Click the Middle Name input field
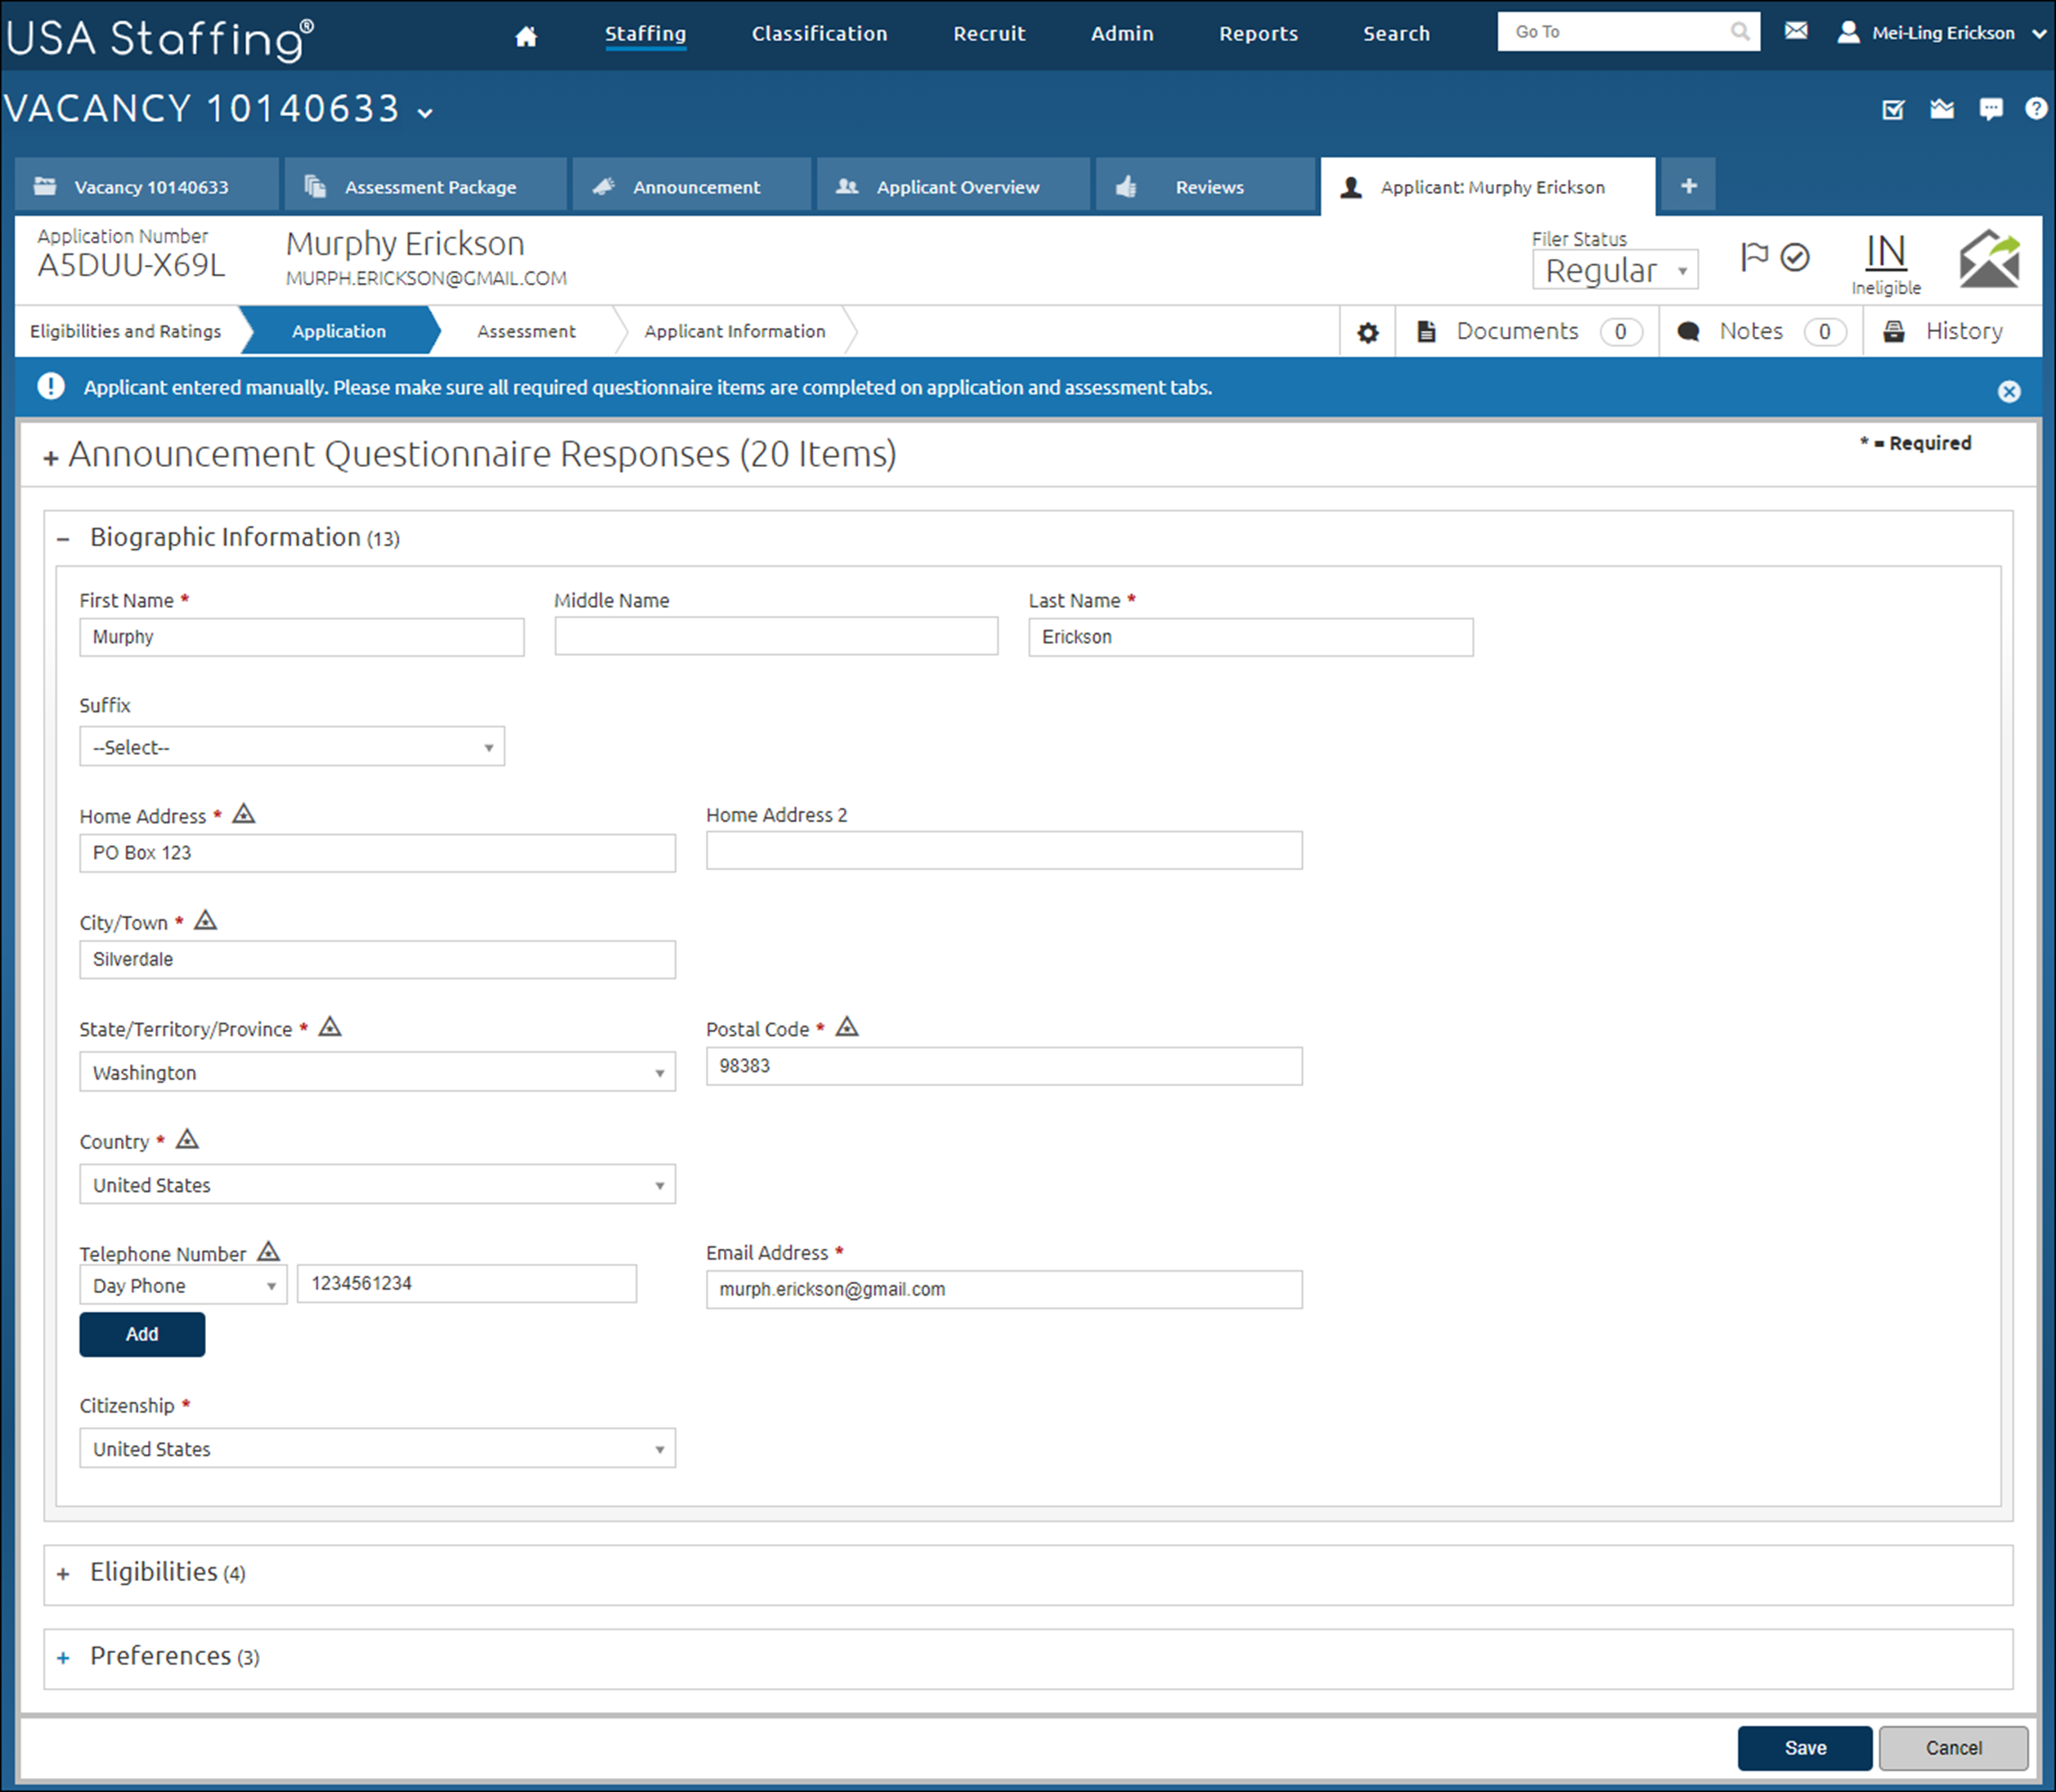This screenshot has height=1792, width=2056. tap(776, 636)
